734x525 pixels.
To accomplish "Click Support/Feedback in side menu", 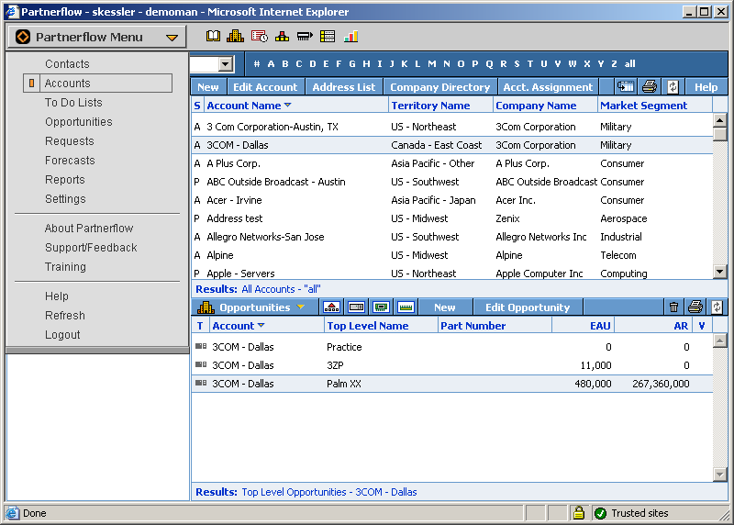I will click(91, 247).
